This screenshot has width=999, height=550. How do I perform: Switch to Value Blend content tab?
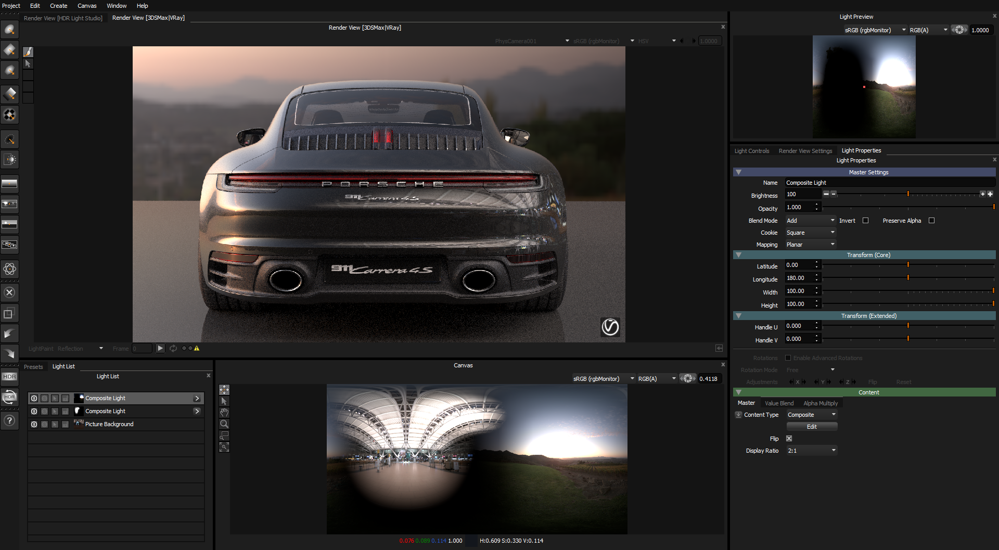coord(779,403)
